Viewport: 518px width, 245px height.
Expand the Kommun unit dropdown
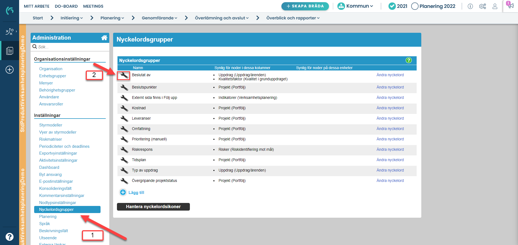tap(355, 6)
